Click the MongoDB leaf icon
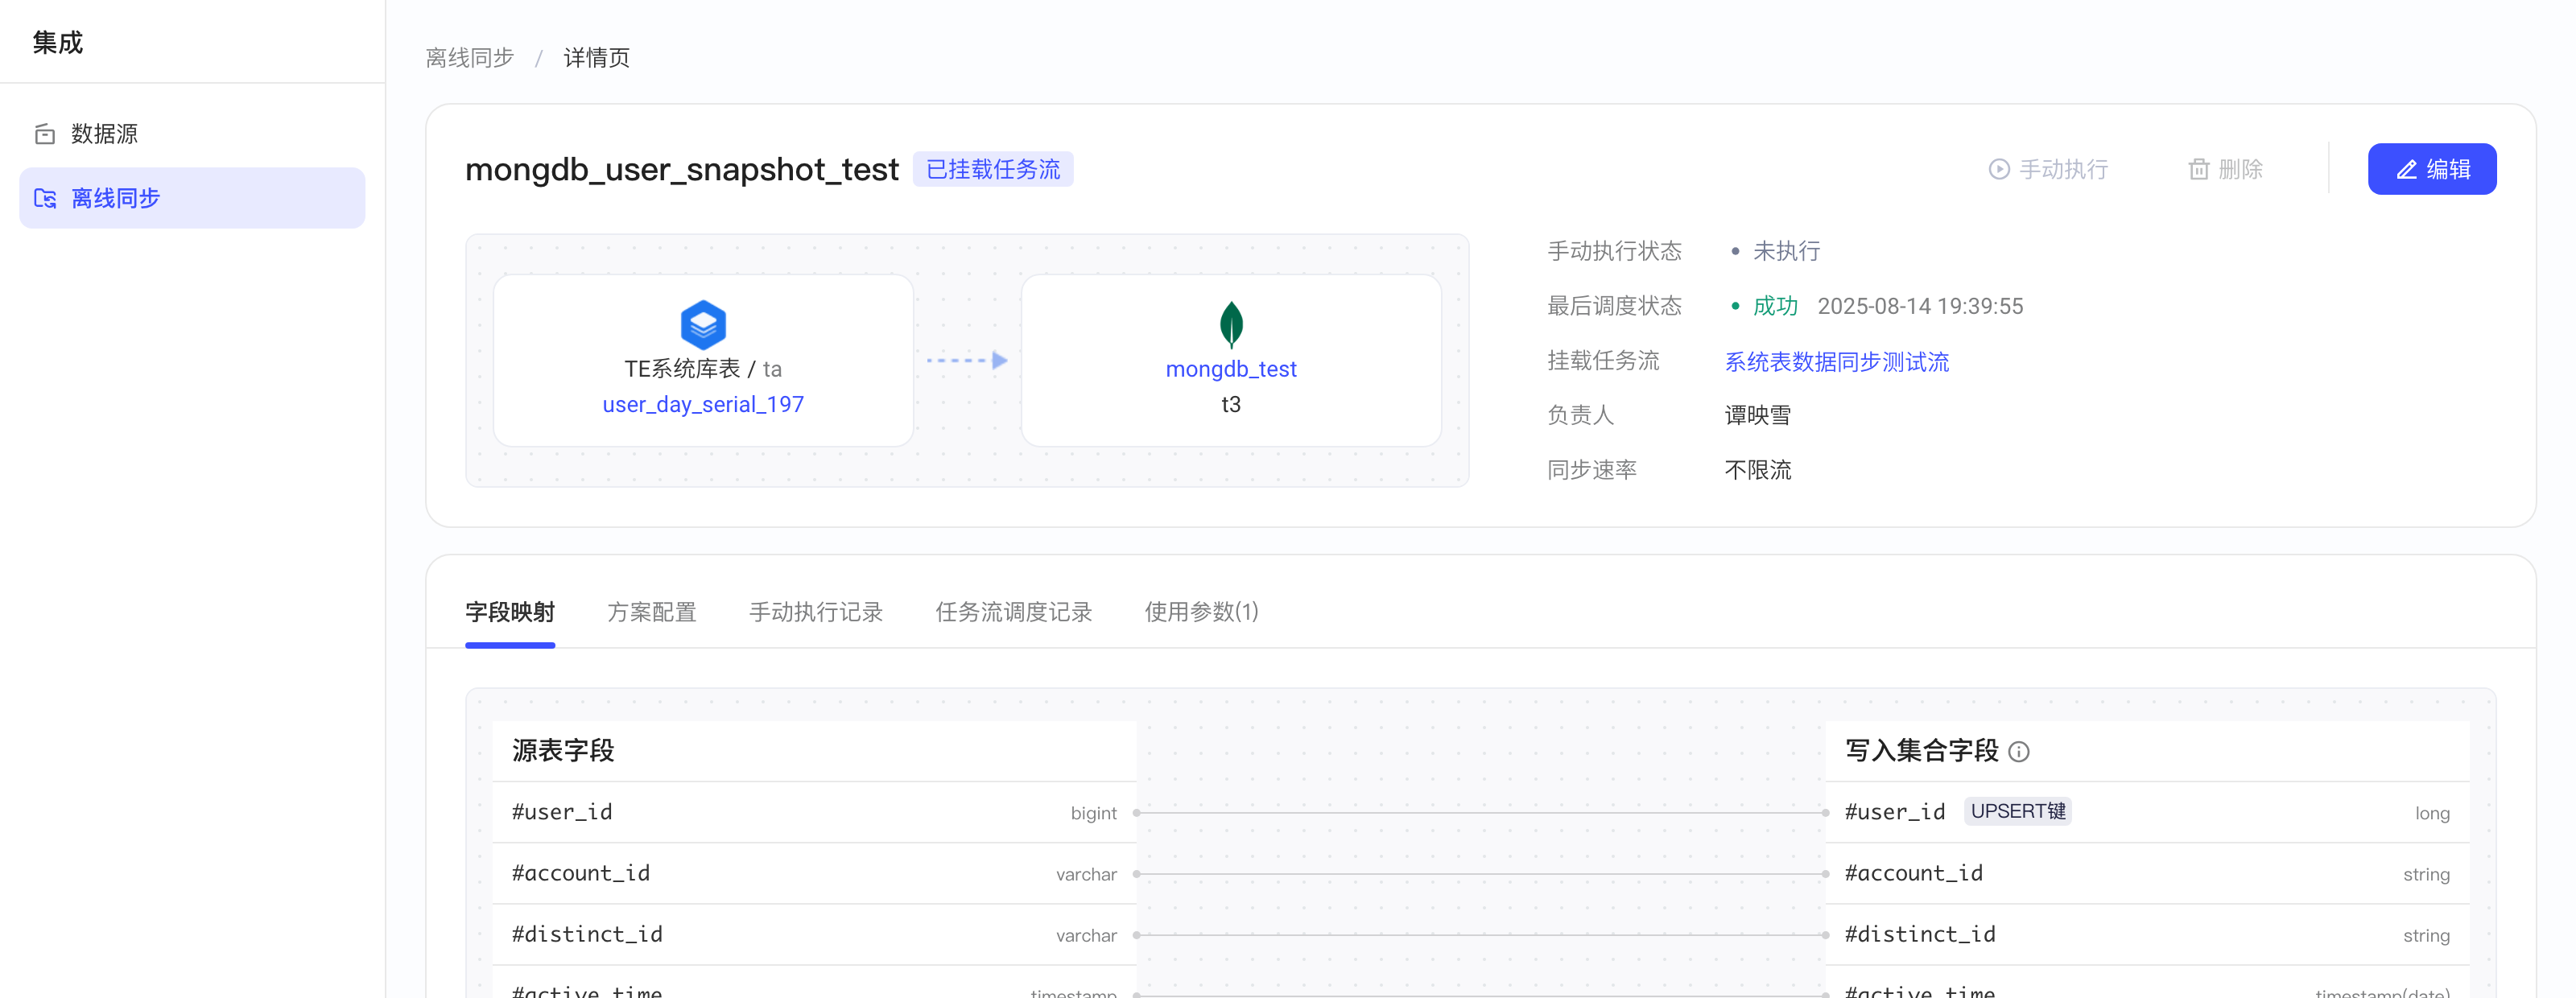Screen dimensions: 2576x998 pyautogui.click(x=1231, y=324)
